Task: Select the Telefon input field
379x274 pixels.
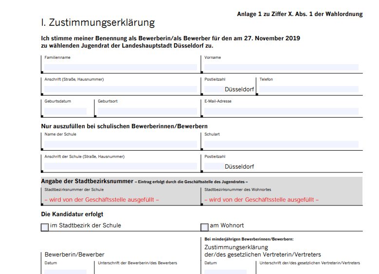Action: [x=308, y=89]
